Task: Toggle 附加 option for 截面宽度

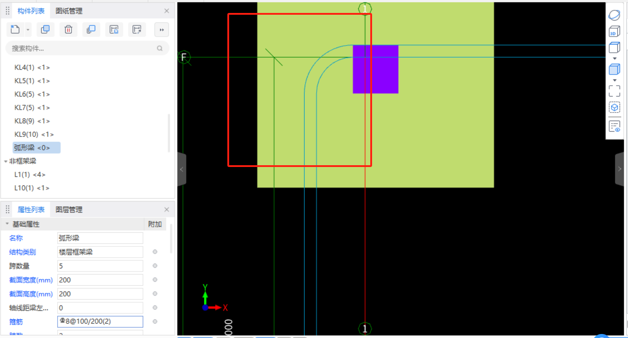Action: [x=155, y=280]
